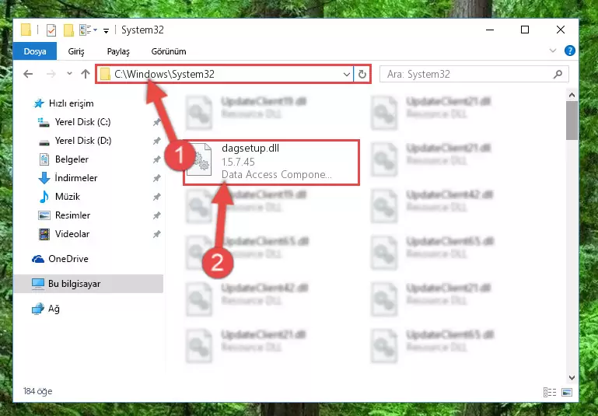Click the pin icon beside Resimler
The image size is (598, 416).
pos(156,216)
